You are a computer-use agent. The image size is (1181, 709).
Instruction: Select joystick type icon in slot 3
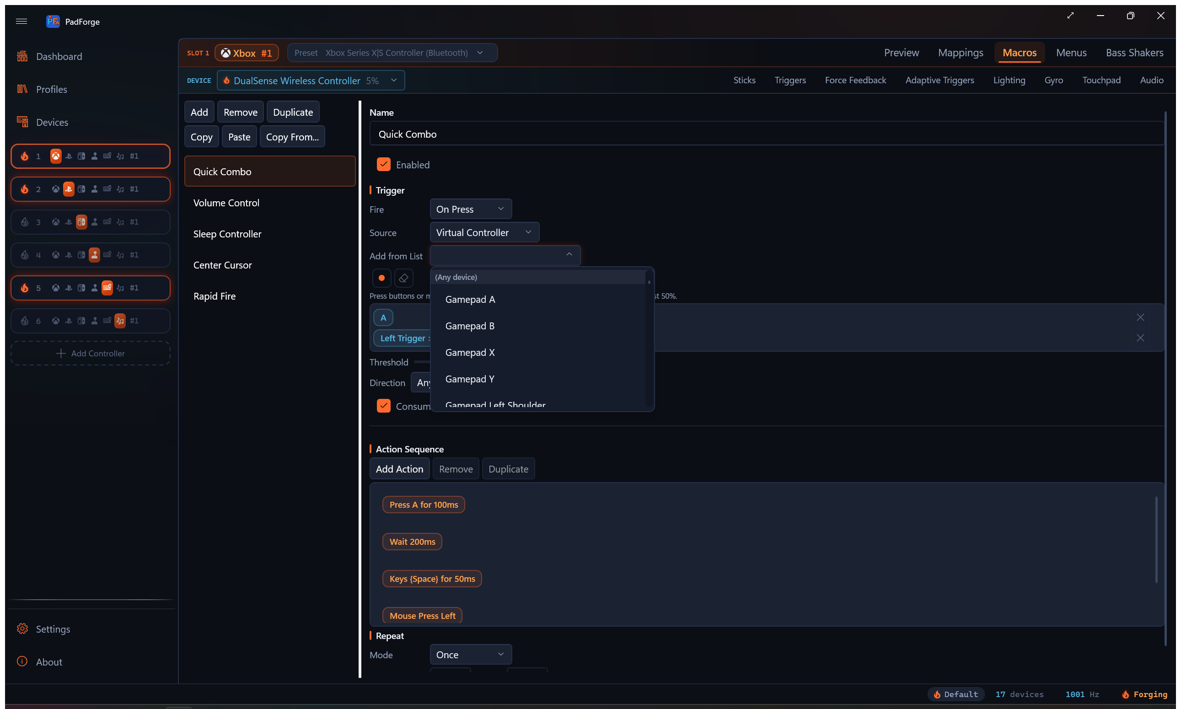[x=95, y=222]
